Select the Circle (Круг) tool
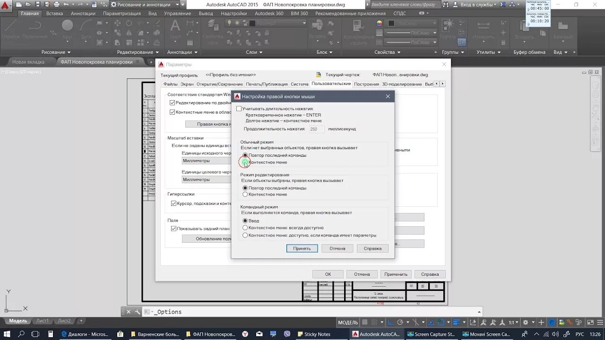 pyautogui.click(x=67, y=29)
